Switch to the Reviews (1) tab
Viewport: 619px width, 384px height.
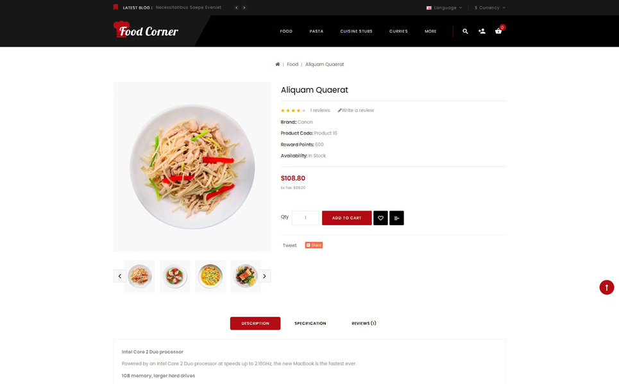coord(364,323)
